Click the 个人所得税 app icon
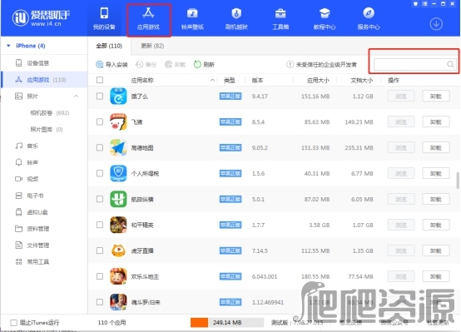This screenshot has width=461, height=332. (118, 173)
